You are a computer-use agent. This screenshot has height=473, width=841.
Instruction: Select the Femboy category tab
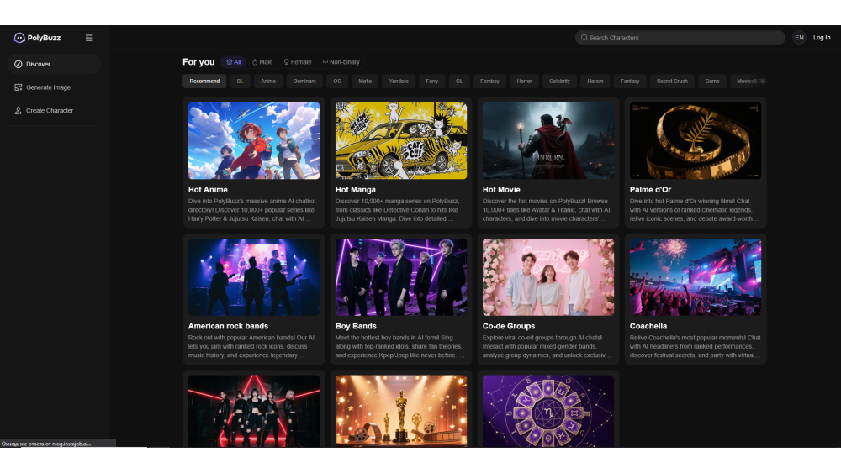click(489, 81)
